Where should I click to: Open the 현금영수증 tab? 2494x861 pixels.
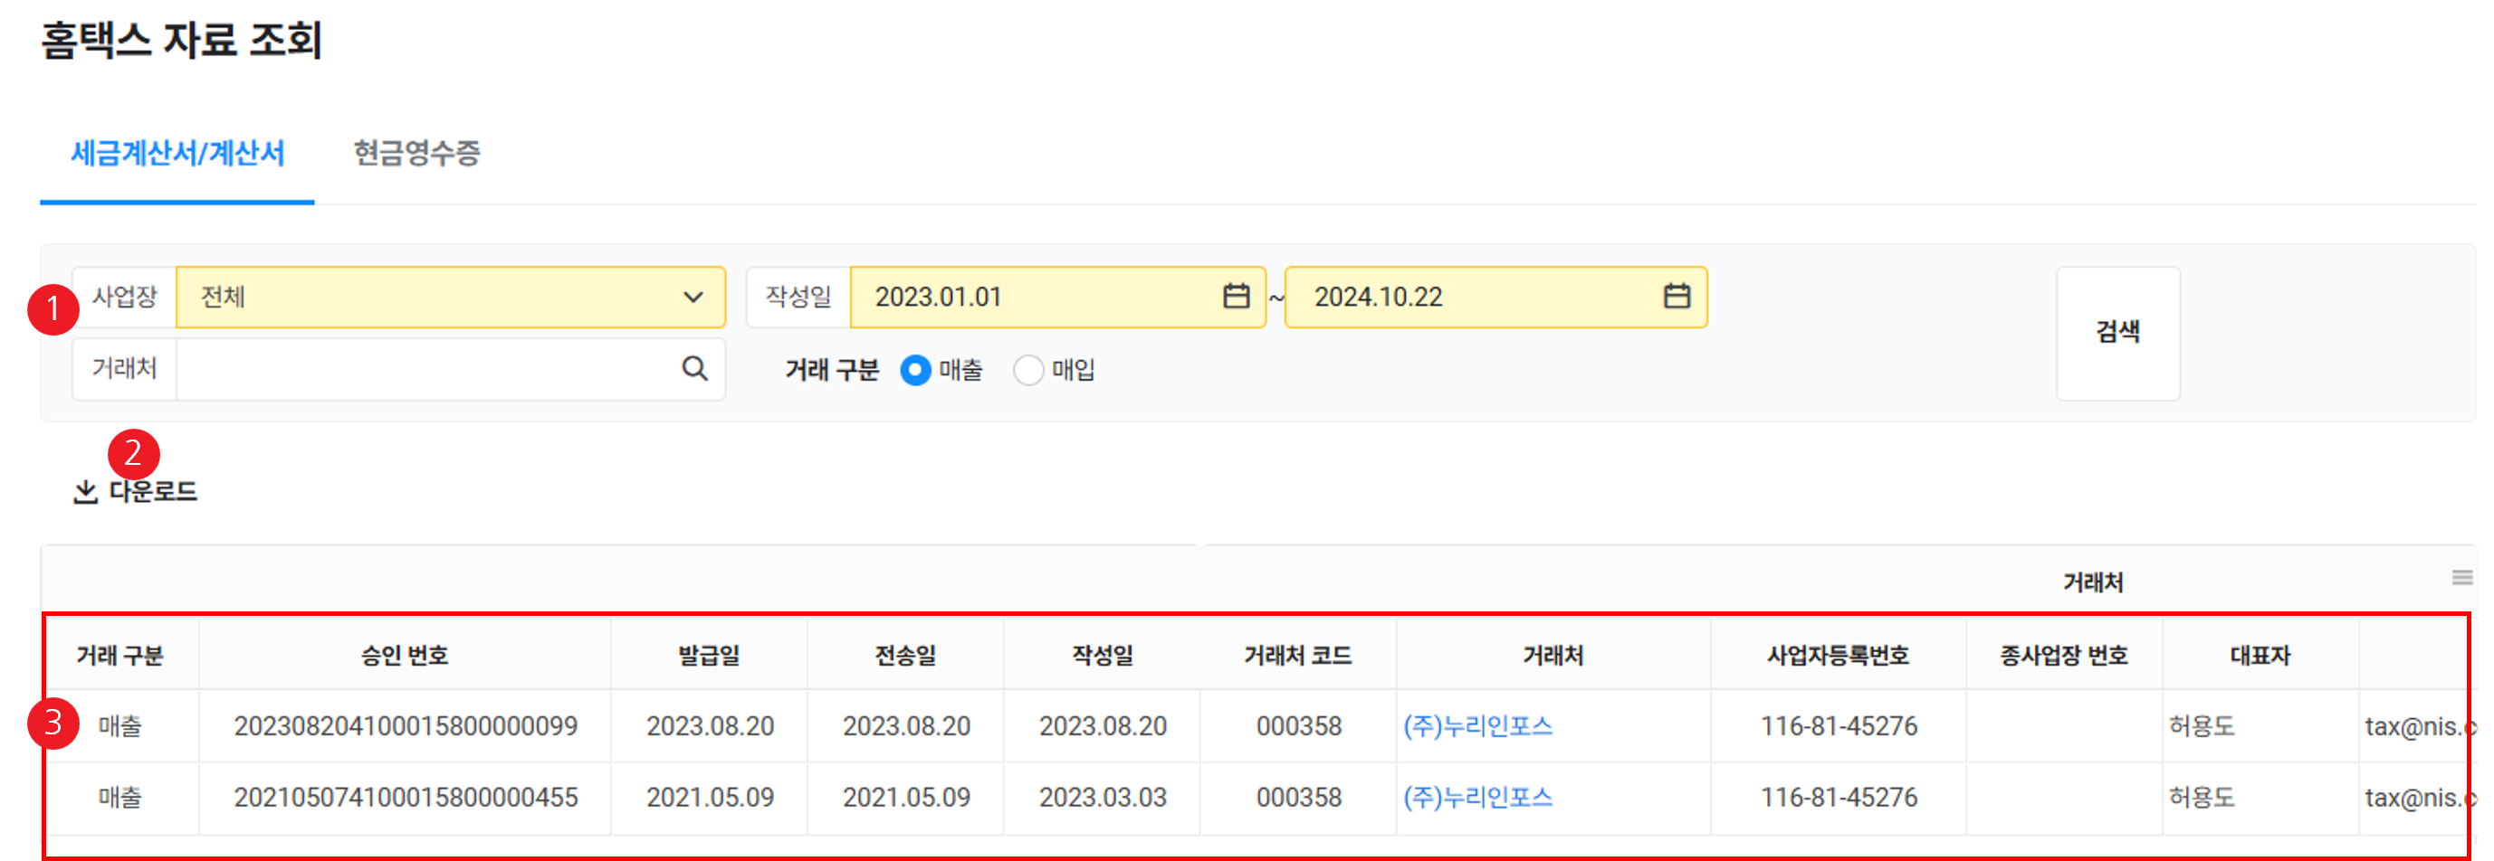coord(416,153)
